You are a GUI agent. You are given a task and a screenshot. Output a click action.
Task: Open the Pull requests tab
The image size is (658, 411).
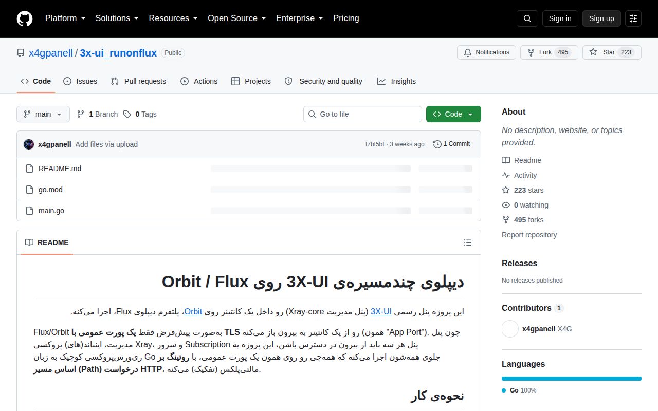click(x=138, y=81)
